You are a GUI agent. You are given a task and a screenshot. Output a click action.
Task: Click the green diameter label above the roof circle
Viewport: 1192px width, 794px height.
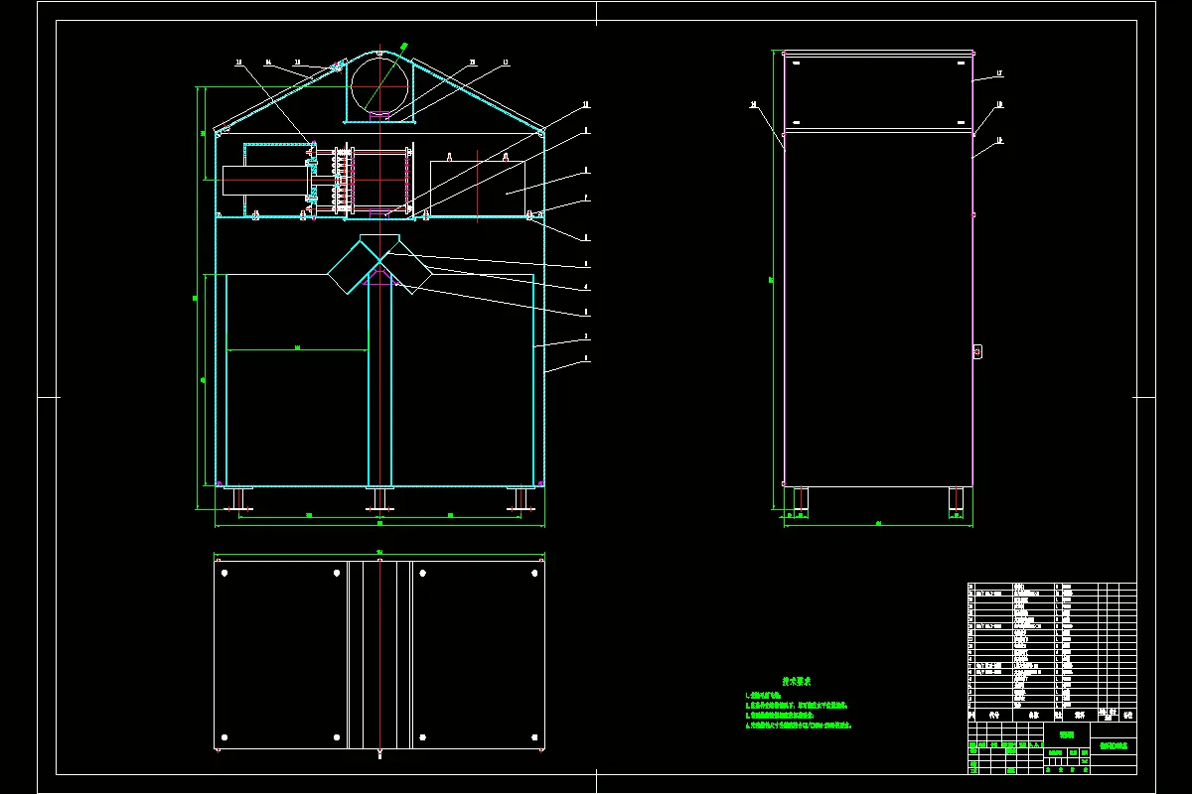point(404,46)
